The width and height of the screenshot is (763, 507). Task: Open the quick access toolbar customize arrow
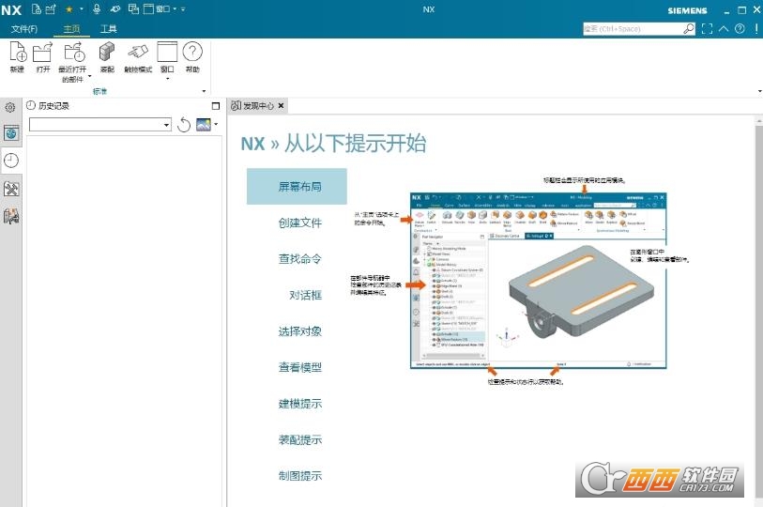(183, 8)
